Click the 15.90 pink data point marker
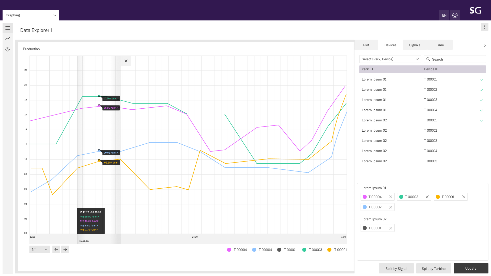The image size is (491, 276). [x=99, y=105]
